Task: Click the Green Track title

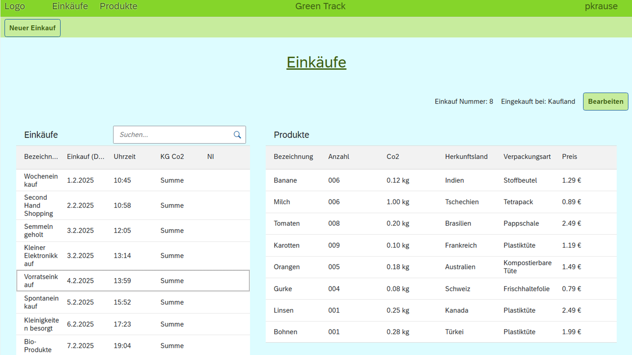Action: tap(320, 6)
